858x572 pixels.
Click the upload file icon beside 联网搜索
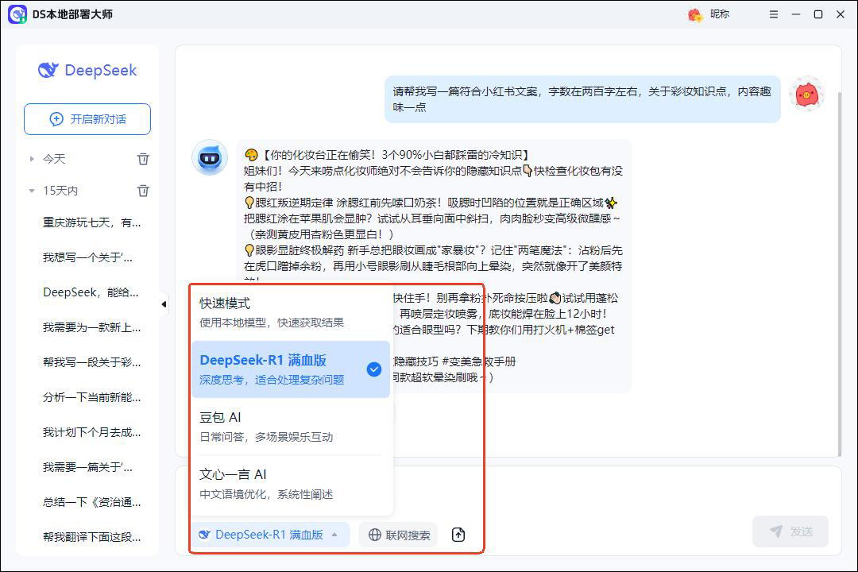(458, 535)
